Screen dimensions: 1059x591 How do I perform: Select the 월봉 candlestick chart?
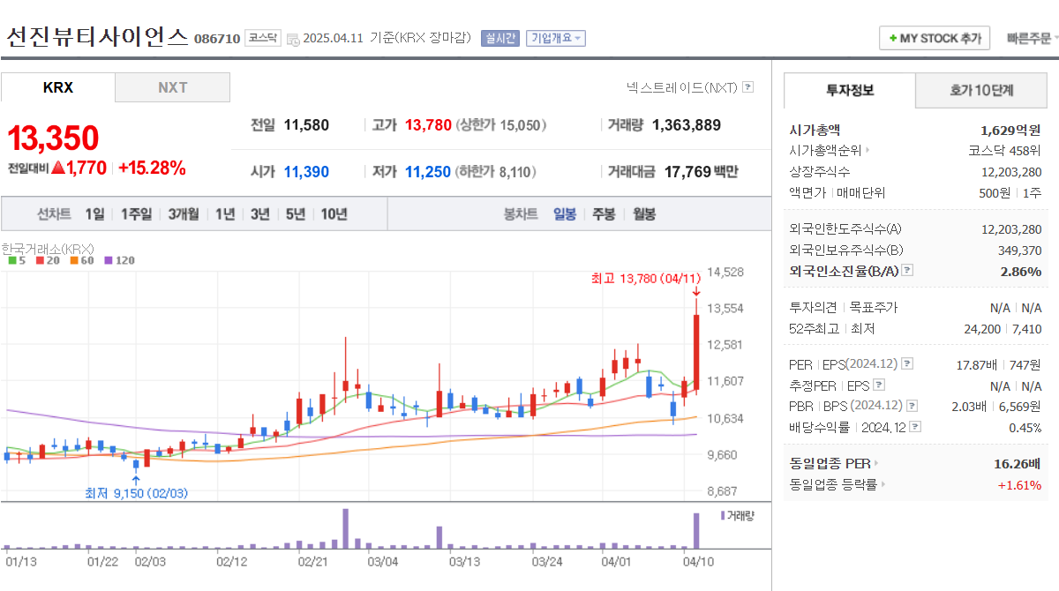coord(644,213)
